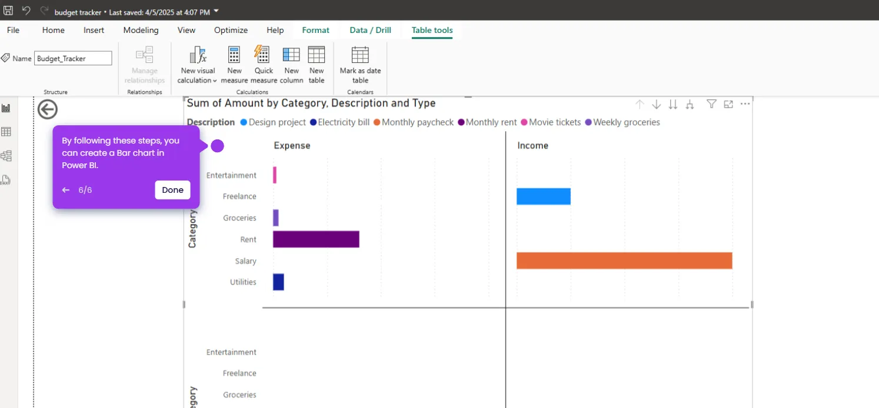Open the visual filter icon
Viewport: 879px width, 408px height.
pos(711,104)
